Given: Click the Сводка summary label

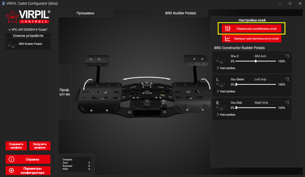Looking at the screenshot, I should [68, 159].
